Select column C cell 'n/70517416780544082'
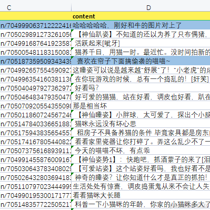Screen dimensions: 210x210 36,142
